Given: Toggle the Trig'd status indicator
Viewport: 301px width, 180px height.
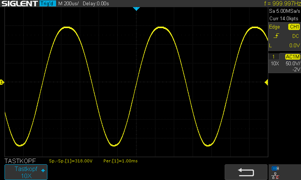Looking at the screenshot, I should [48, 3].
